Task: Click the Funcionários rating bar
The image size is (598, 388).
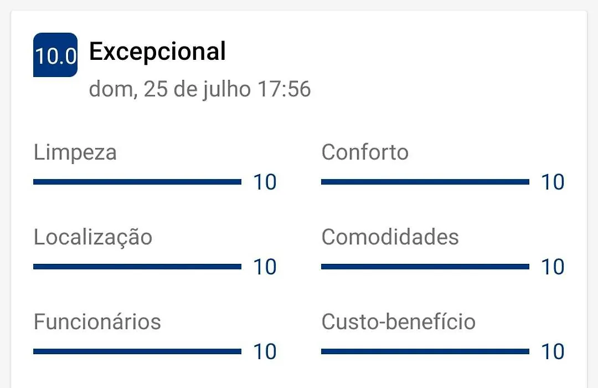Action: pos(137,351)
